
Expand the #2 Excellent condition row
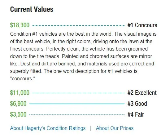tap(83, 93)
